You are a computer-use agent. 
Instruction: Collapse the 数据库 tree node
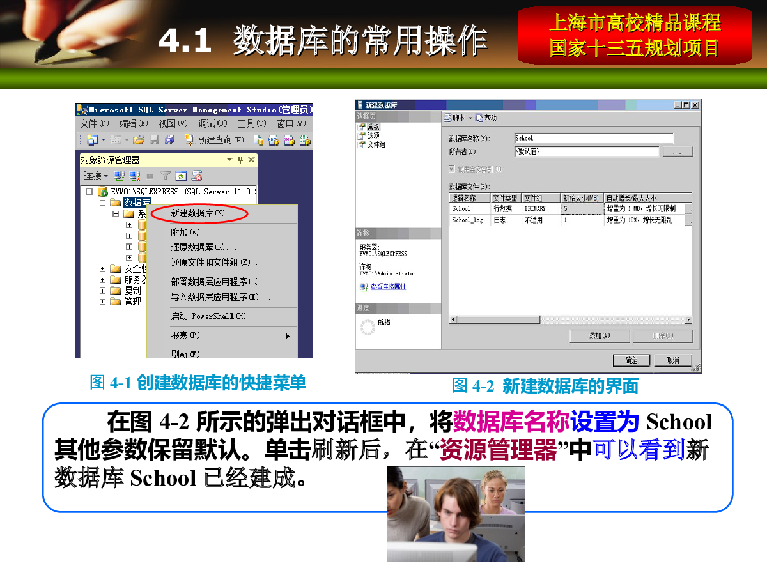tap(102, 203)
